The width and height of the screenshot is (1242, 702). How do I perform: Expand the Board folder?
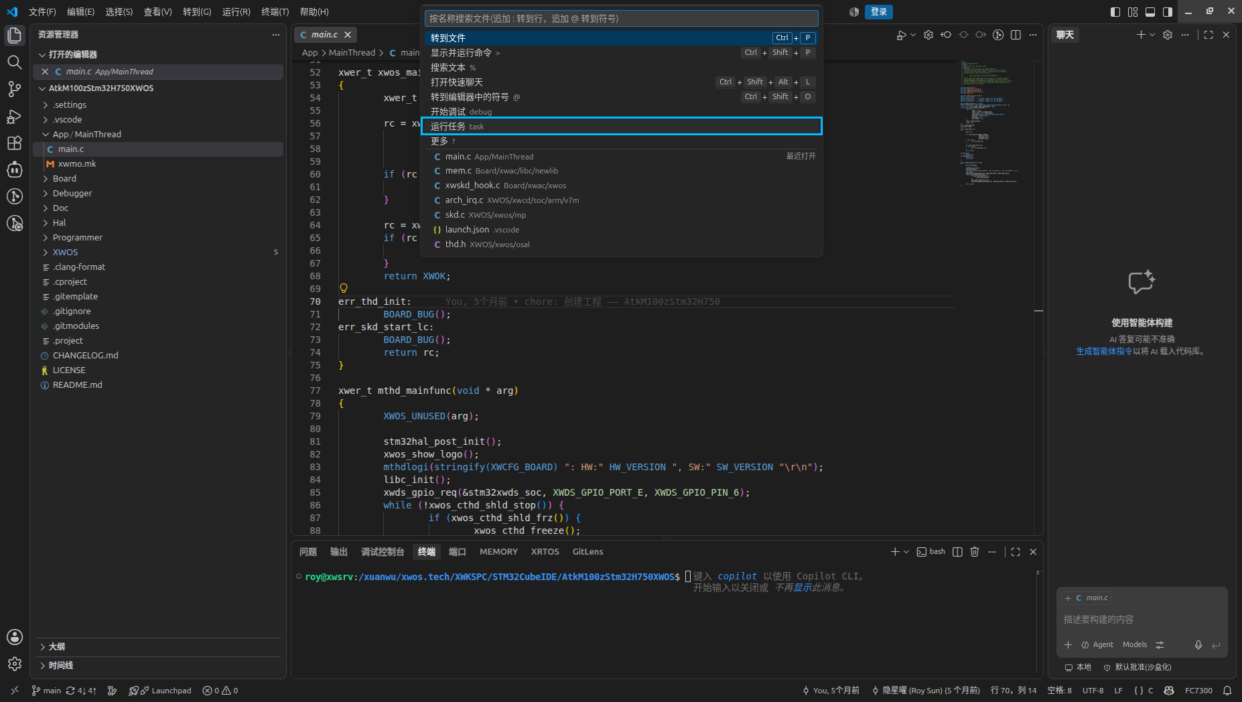[x=158, y=179]
